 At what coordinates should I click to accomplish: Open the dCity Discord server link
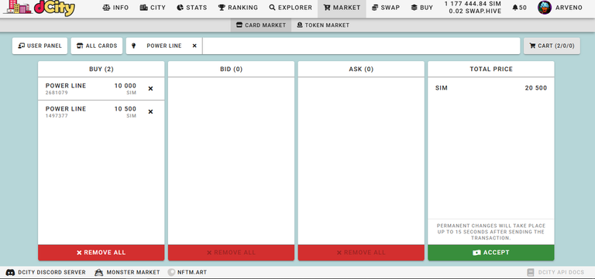pos(46,272)
